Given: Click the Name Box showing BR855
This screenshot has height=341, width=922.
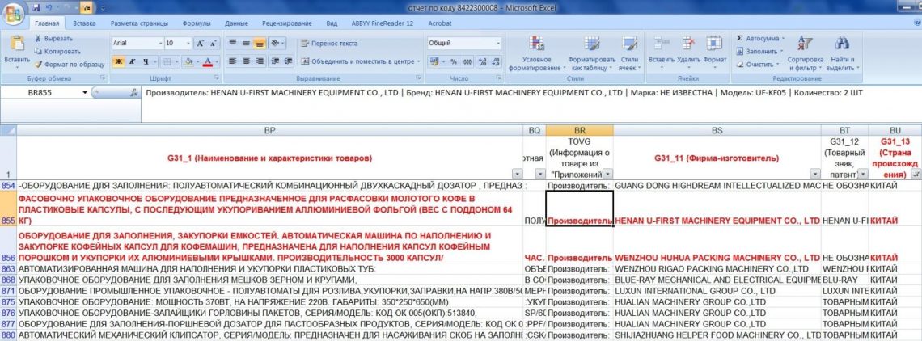Looking at the screenshot, I should 40,93.
